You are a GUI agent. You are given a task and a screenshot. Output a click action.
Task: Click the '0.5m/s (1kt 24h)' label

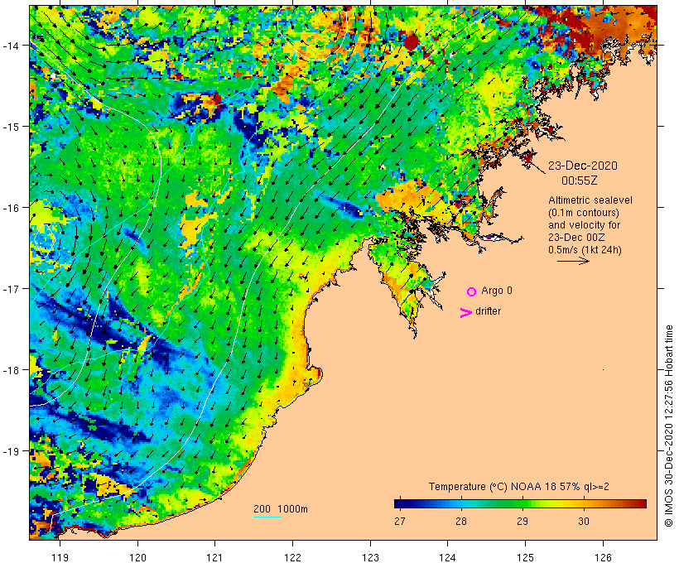click(585, 250)
